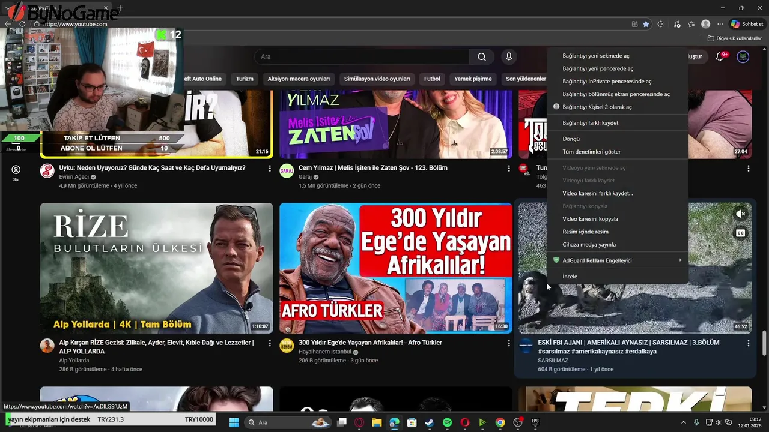This screenshot has height=432, width=769.
Task: Open the Edge extensions puzzle icon
Action: pos(661,24)
